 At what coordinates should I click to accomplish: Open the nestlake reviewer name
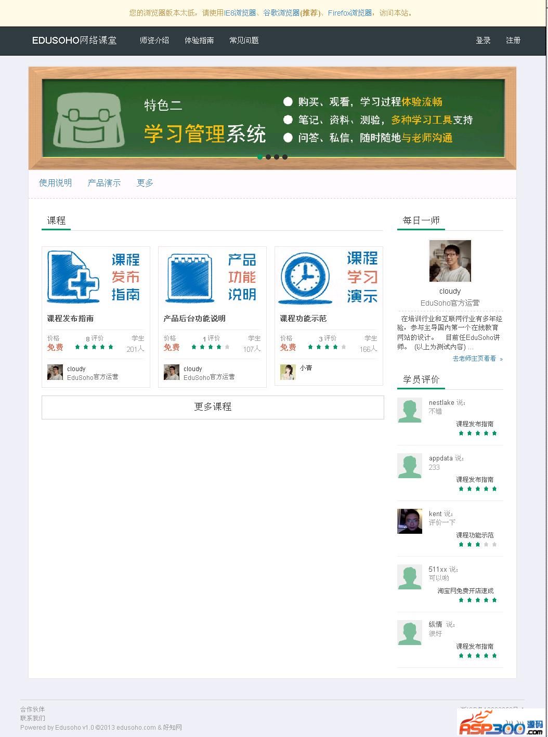click(441, 403)
